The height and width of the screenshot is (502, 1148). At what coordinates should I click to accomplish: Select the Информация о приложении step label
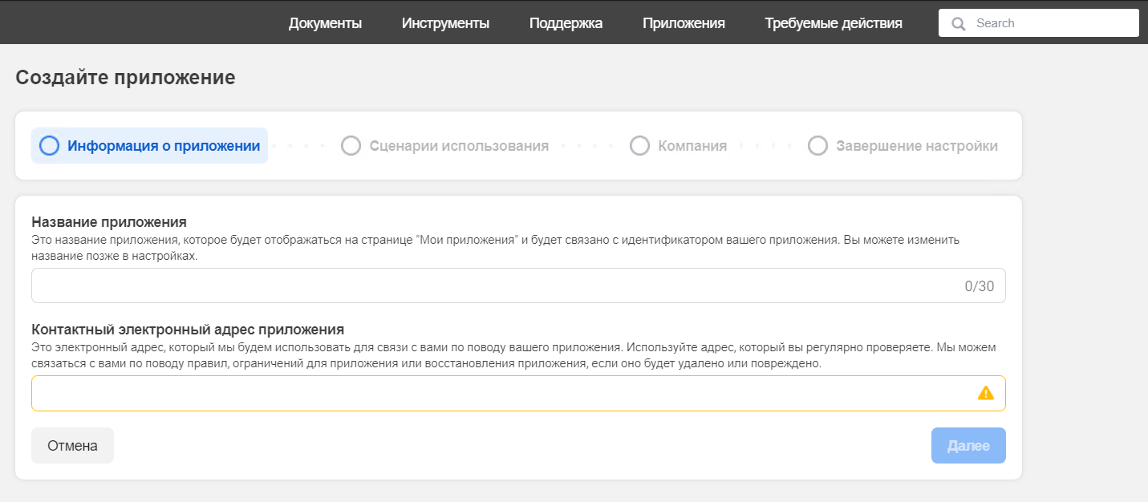click(164, 146)
